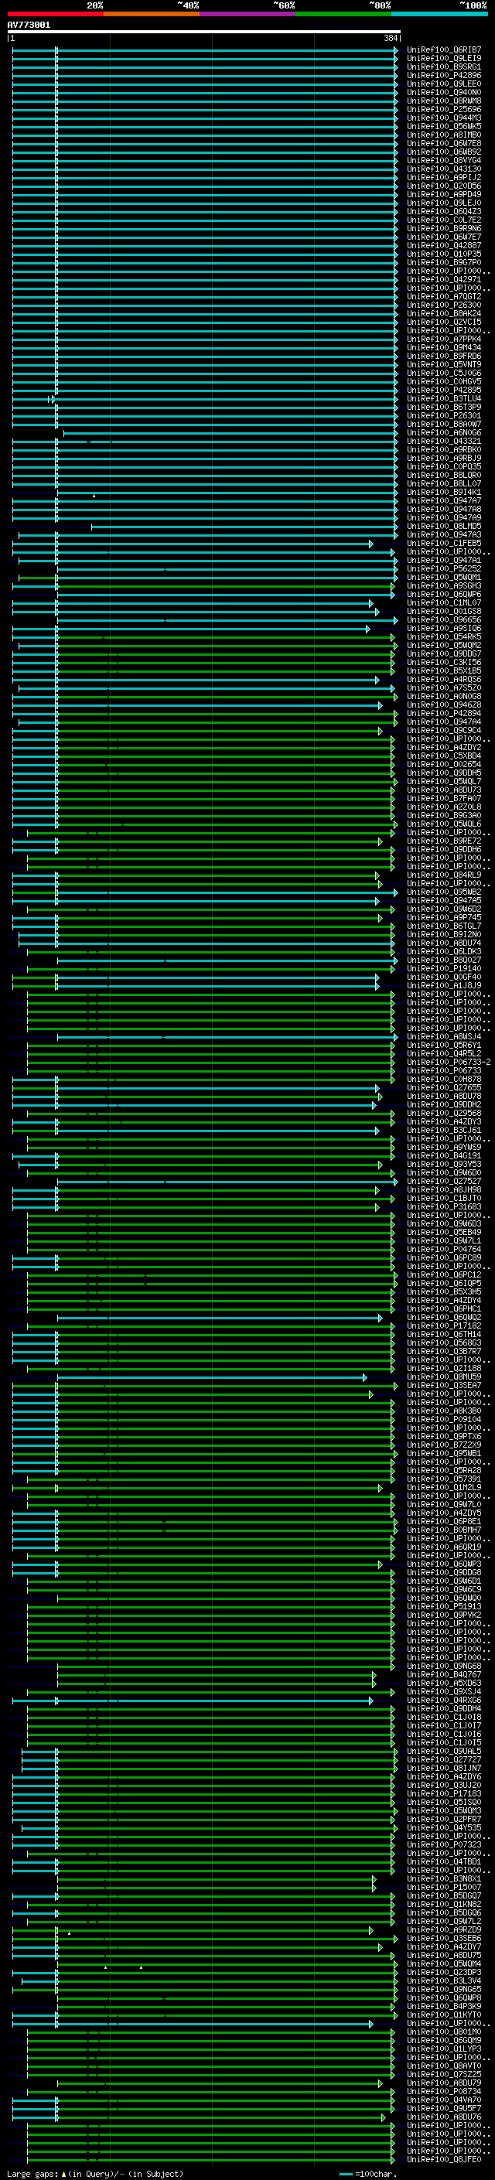Select the UniRef100_A1J8J9 label
Image resolution: width=495 pixels, height=2180 pixels.
[x=443, y=986]
